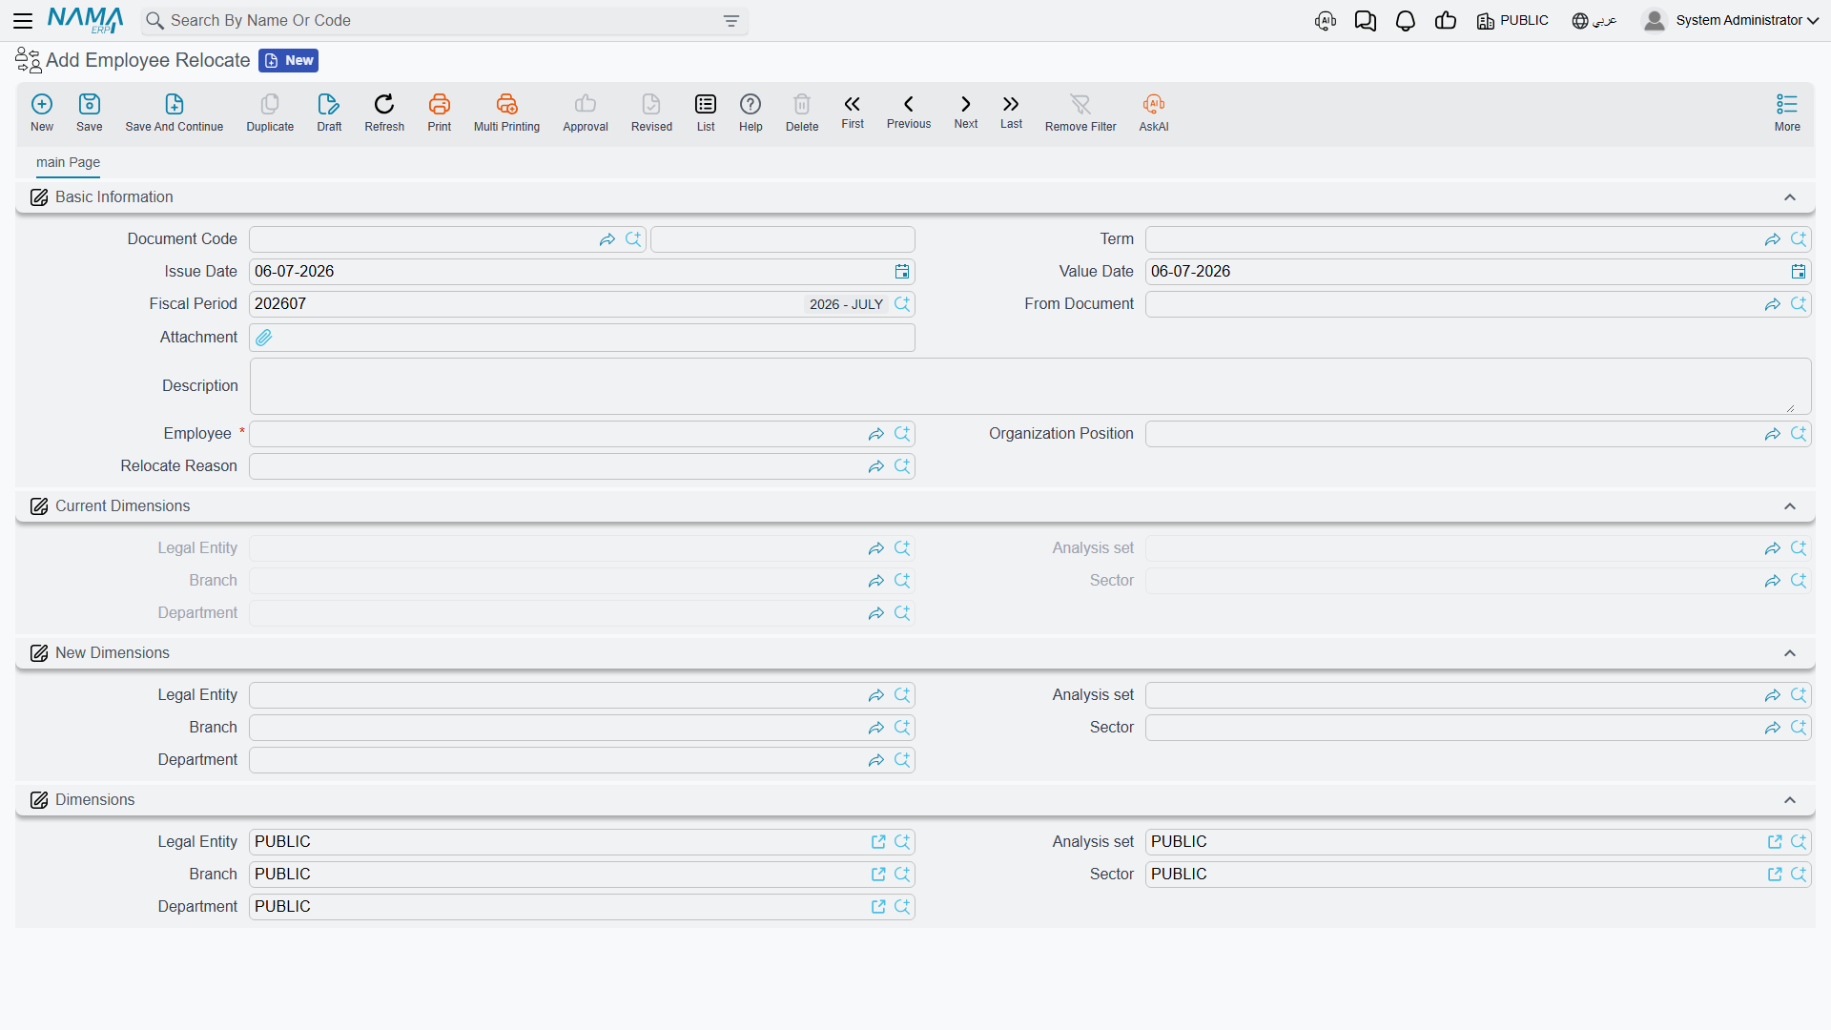Open the PUBLIC company selector

tap(1512, 21)
